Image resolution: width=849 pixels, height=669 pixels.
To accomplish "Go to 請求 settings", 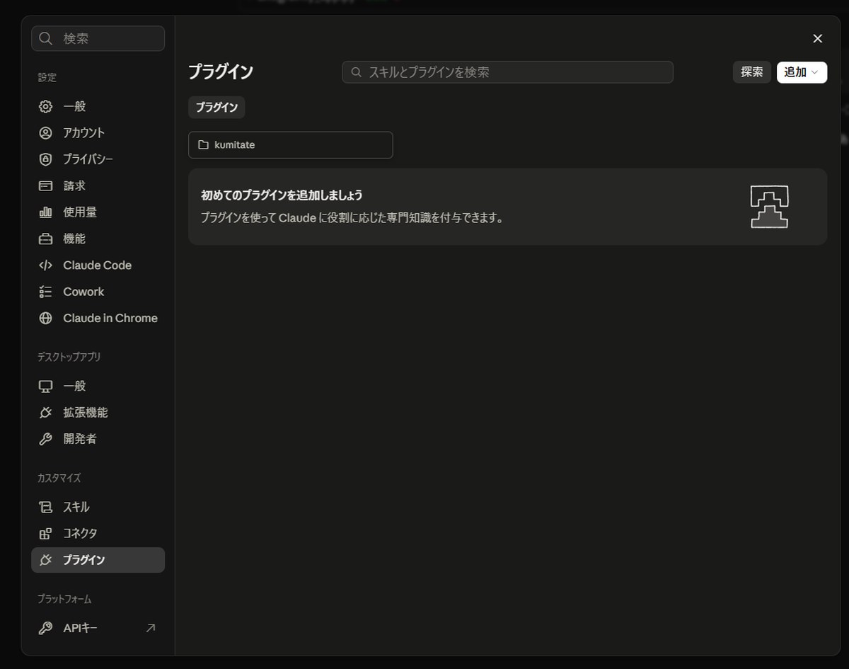I will pos(98,185).
